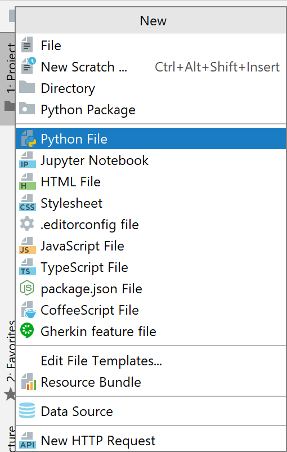This screenshot has height=452, width=287.
Task: Click the Favorites star icon in sidebar
Action: (x=10, y=394)
